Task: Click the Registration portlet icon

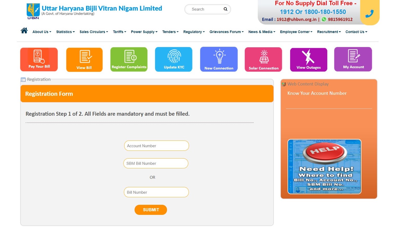Action: coord(23,80)
